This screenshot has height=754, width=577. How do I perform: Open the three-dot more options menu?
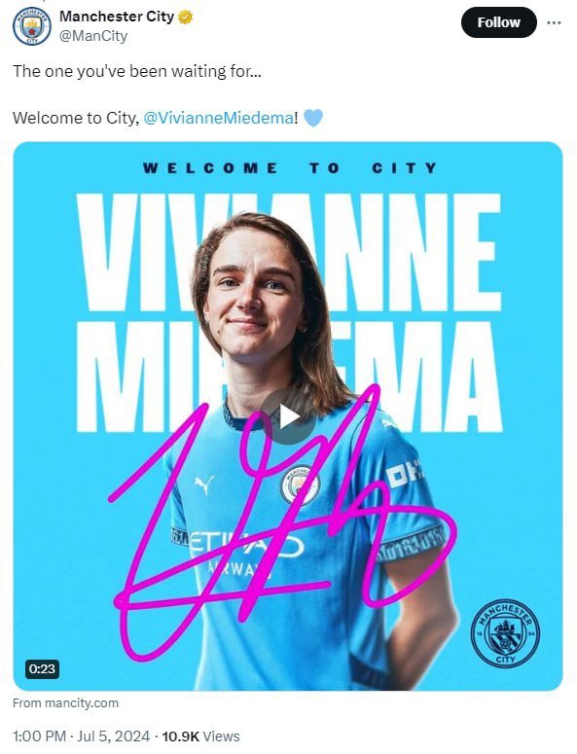point(554,22)
